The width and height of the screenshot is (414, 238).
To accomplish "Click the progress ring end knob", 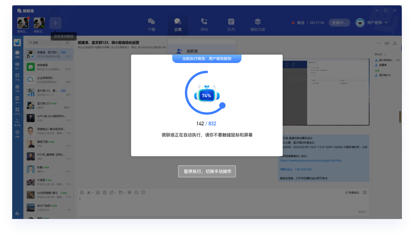I will click(x=223, y=106).
